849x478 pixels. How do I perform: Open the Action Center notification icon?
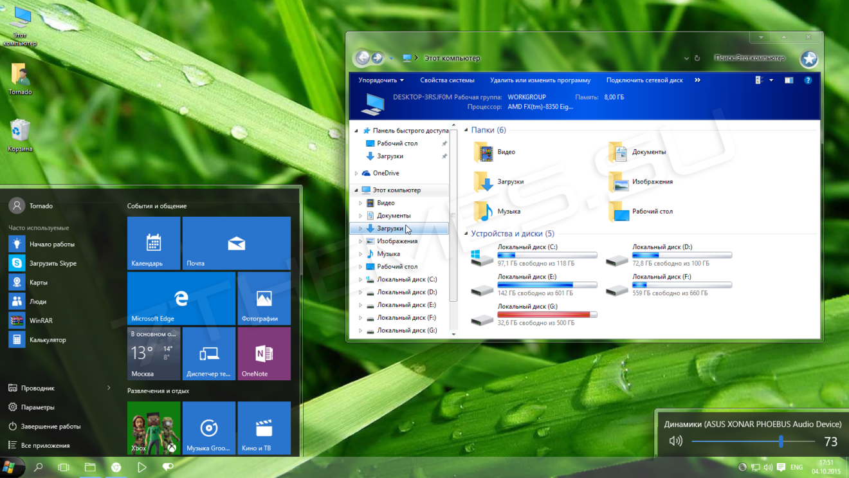[780, 467]
